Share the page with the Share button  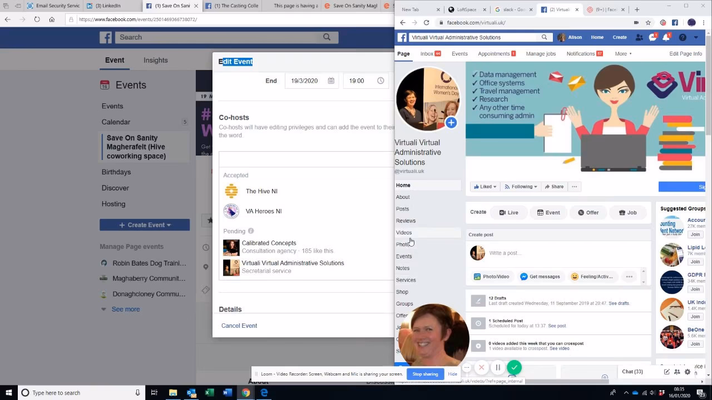coord(554,187)
